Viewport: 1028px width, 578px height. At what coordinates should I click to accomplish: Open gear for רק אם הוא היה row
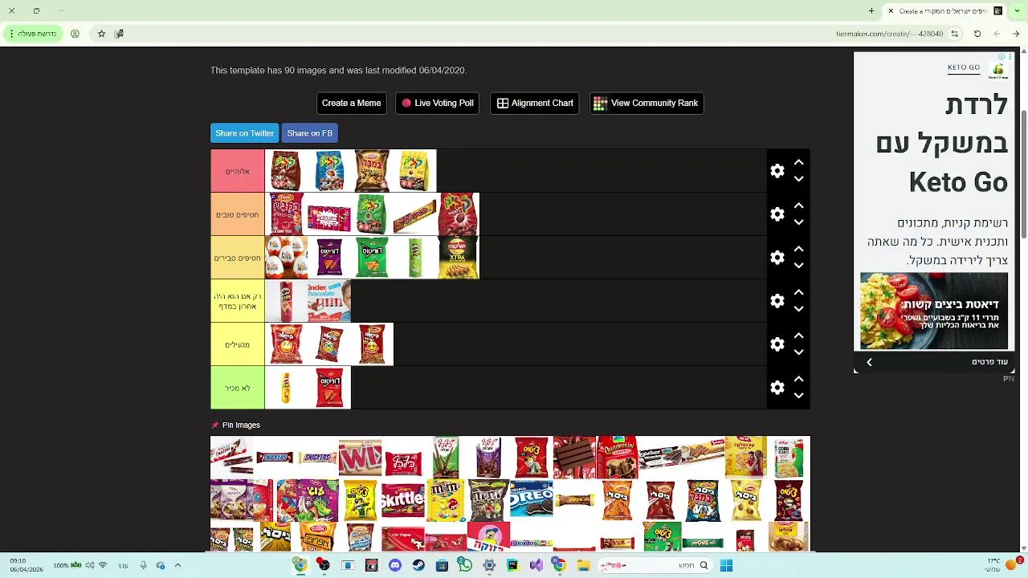(777, 301)
